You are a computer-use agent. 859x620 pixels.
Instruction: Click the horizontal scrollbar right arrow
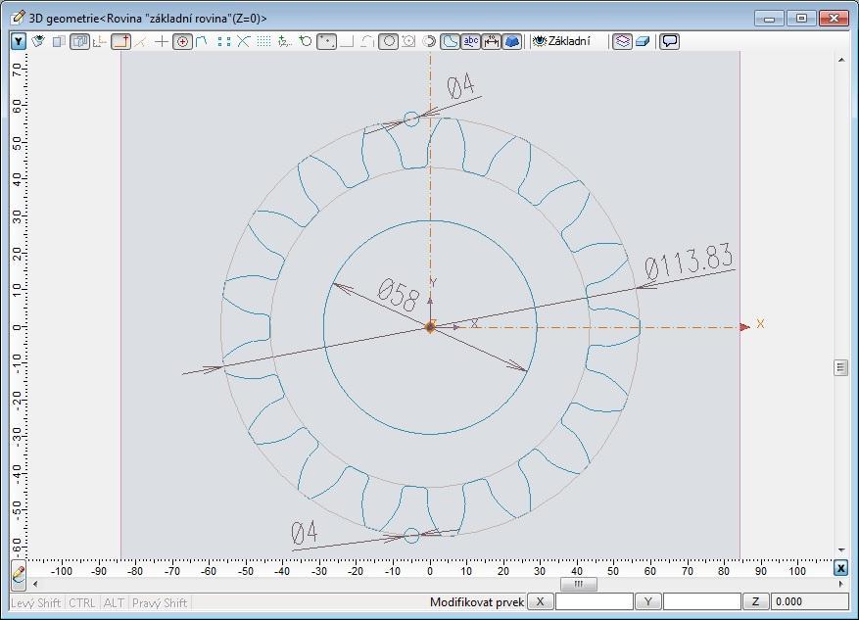click(x=841, y=585)
